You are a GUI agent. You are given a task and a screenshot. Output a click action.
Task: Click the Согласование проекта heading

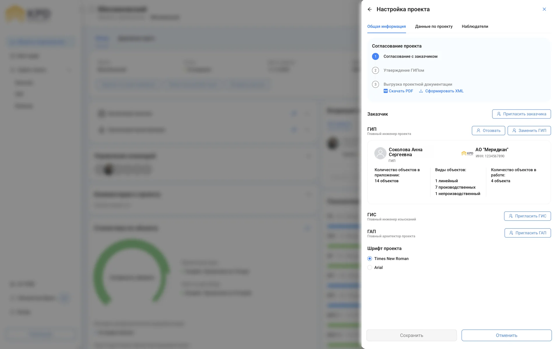point(397,46)
